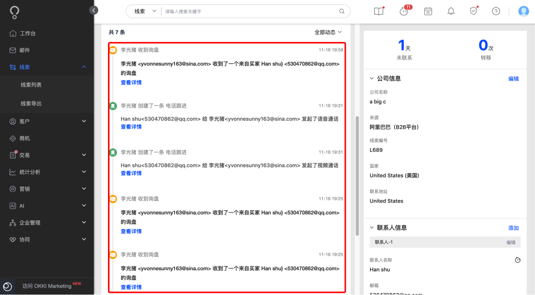Click the help question mark icon
Screen dimensions: 535x295
click(x=496, y=11)
